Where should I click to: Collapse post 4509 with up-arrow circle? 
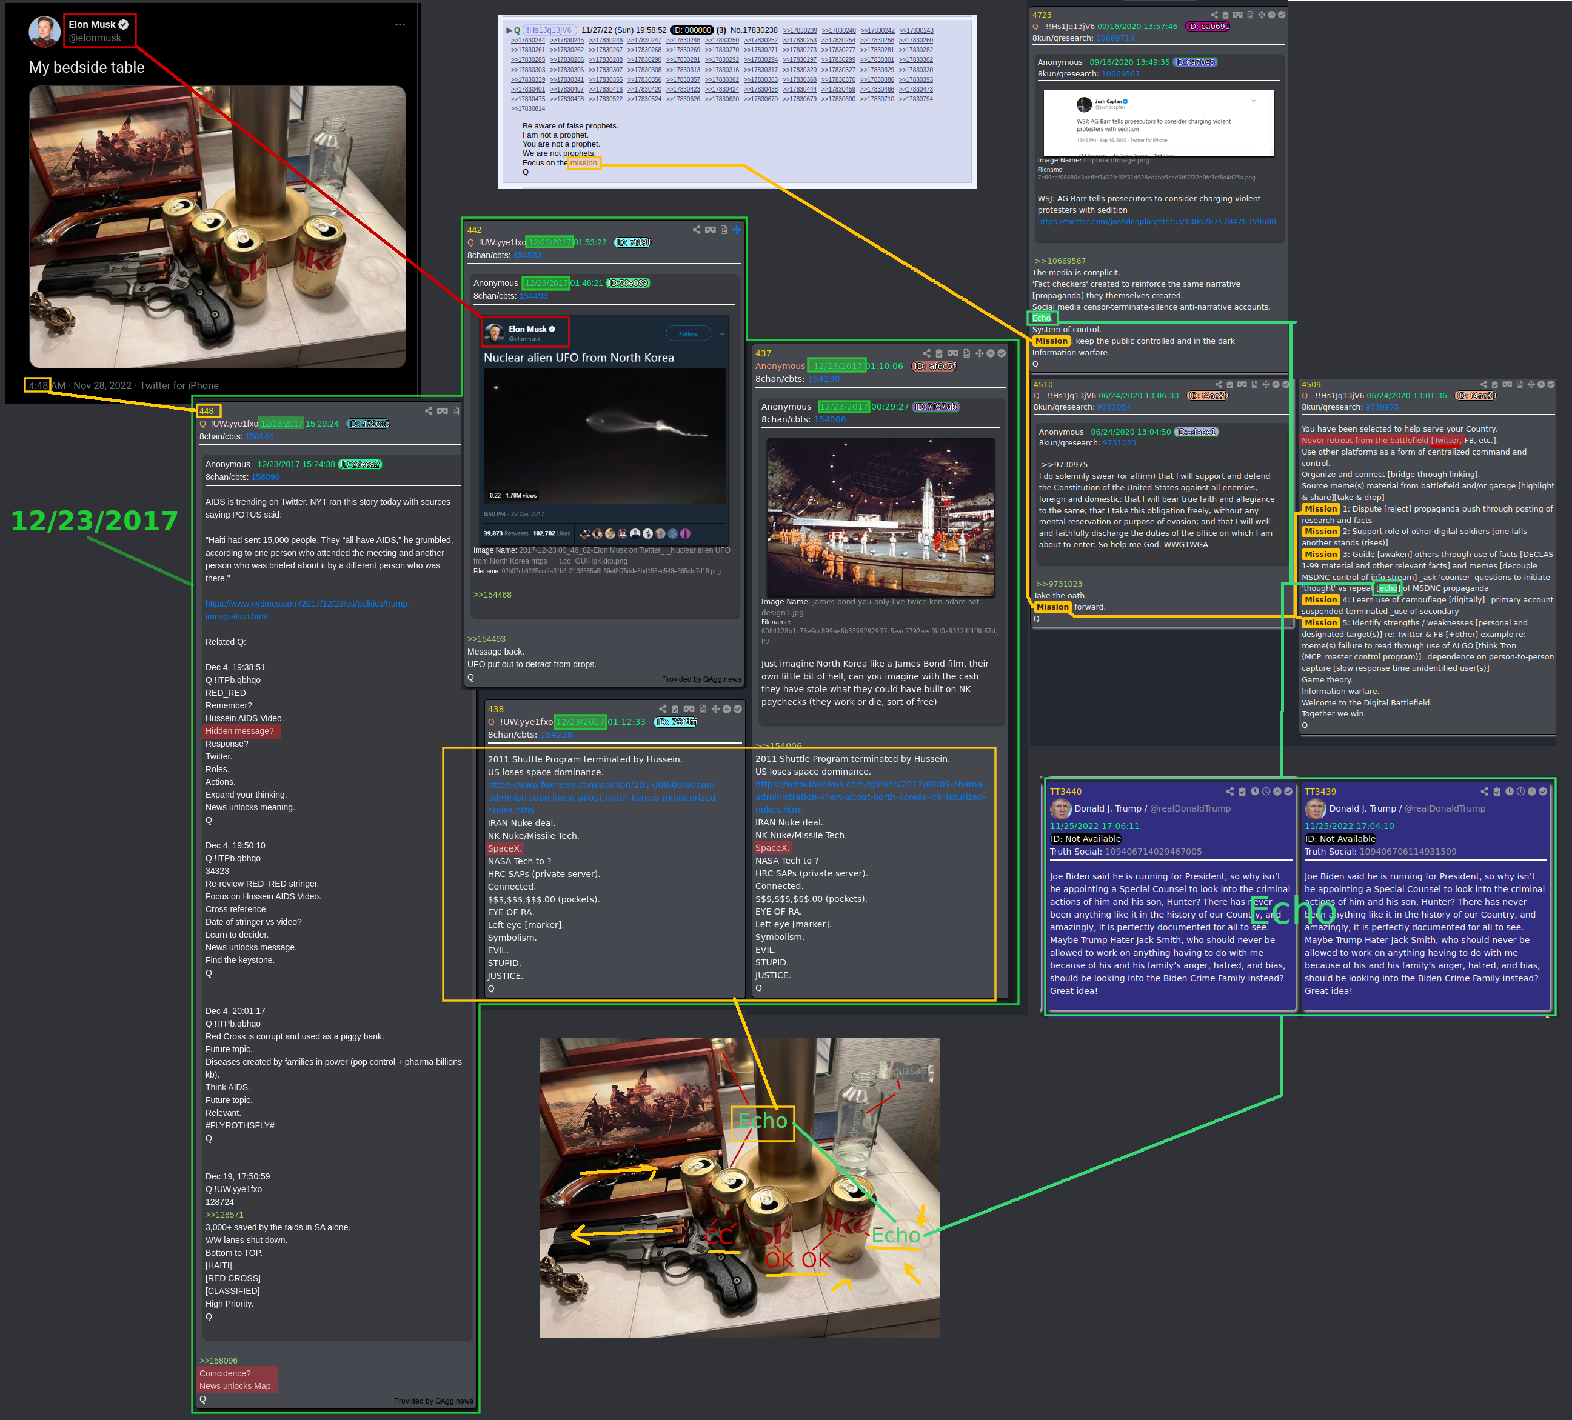point(1541,384)
